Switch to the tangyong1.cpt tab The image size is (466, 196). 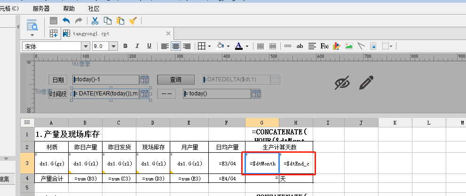pyautogui.click(x=91, y=33)
